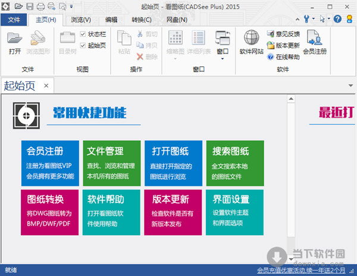This screenshot has height=276, width=357.
Task: Expand quick access toolbar customize arrow
Action: point(71,7)
